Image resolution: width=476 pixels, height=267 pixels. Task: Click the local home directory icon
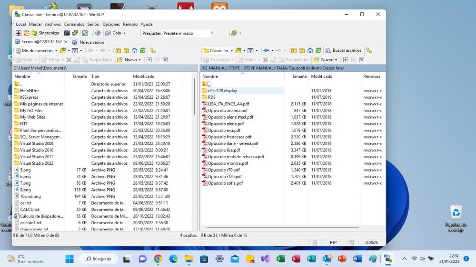click(135, 51)
